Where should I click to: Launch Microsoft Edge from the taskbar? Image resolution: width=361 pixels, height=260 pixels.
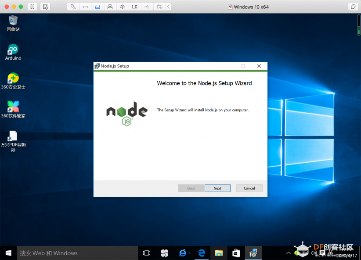(202, 253)
